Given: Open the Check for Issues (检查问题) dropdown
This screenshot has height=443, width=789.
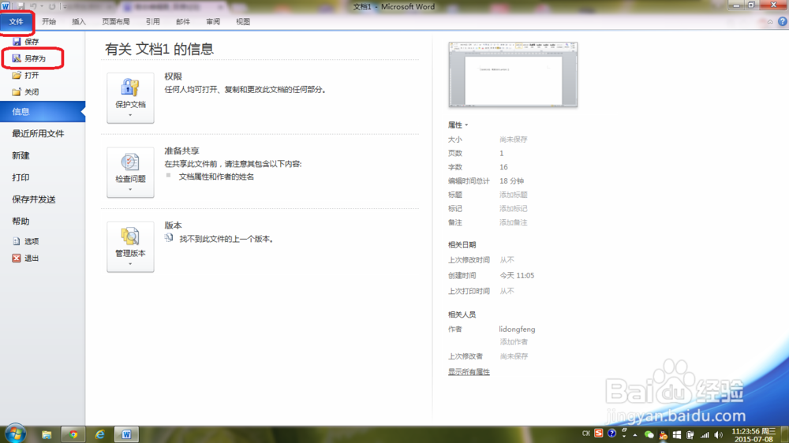Looking at the screenshot, I should pyautogui.click(x=130, y=173).
